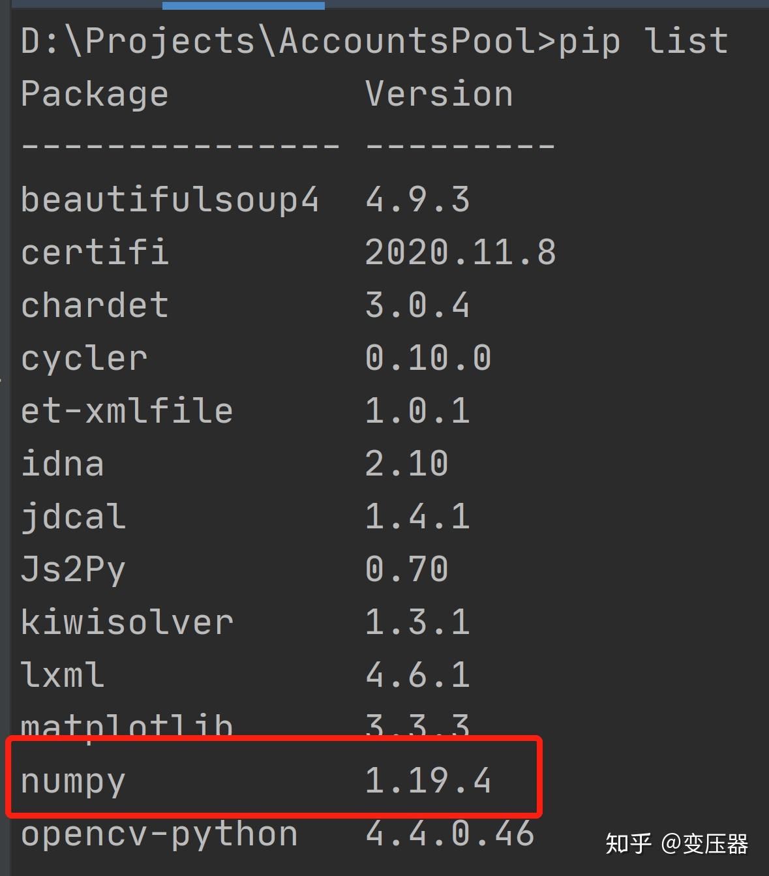
Task: Select the lxml package entry
Action: [x=62, y=674]
